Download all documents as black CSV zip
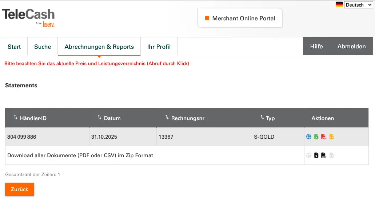The height and width of the screenshot is (202, 375). [x=316, y=155]
